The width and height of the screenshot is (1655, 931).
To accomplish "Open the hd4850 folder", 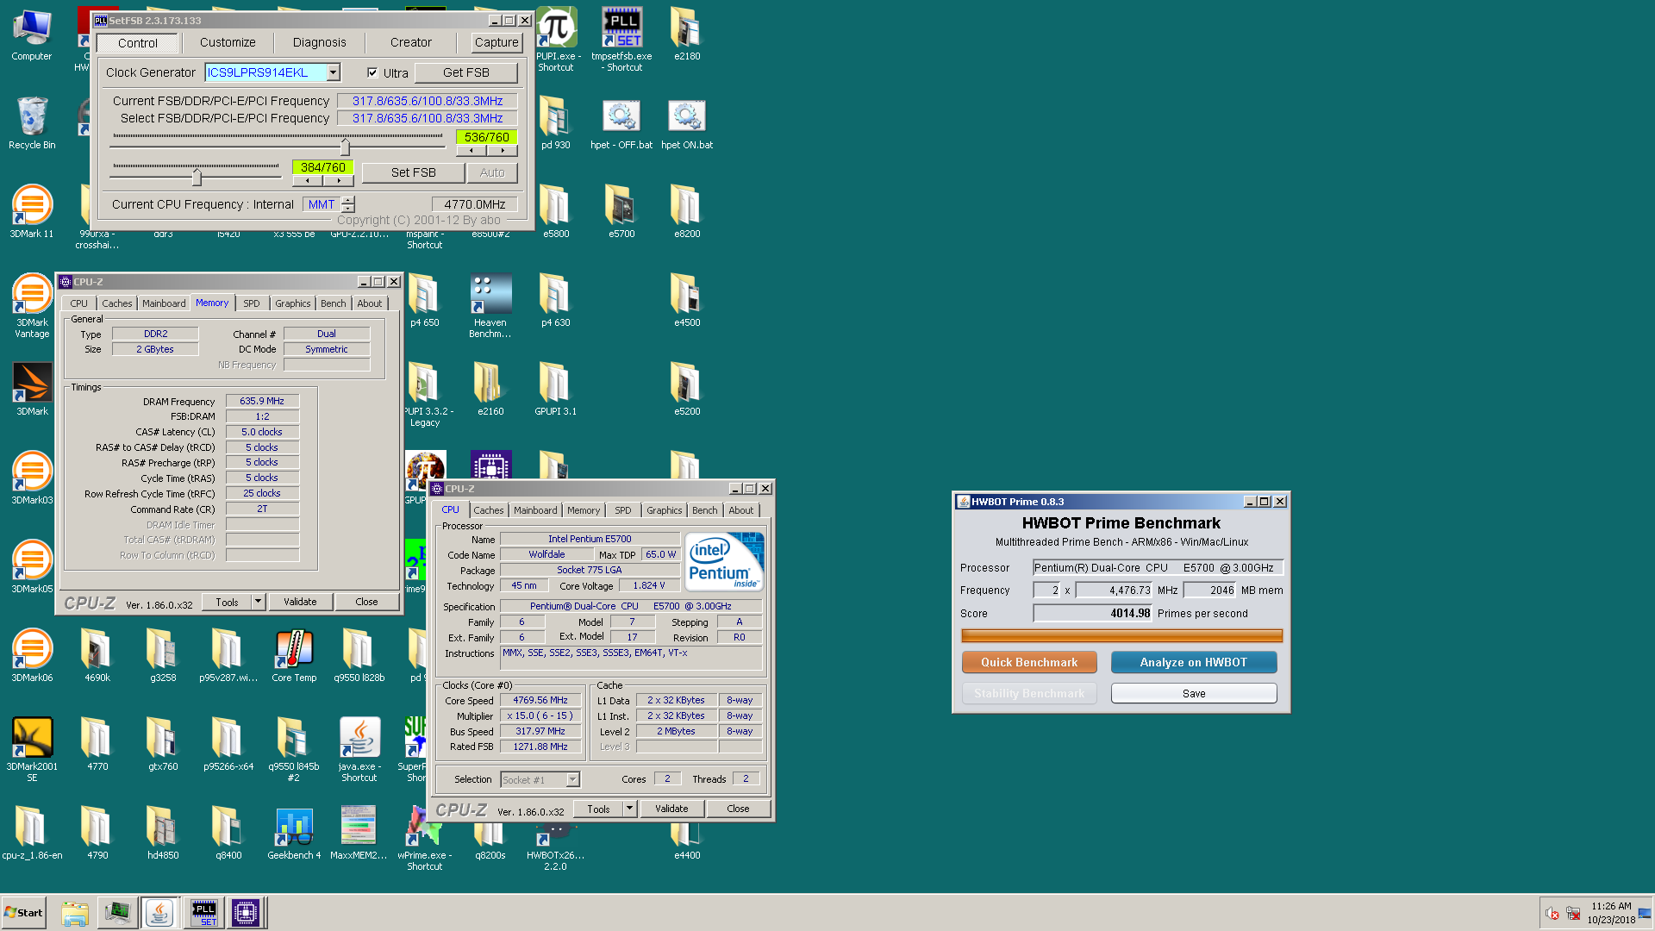I will [163, 834].
